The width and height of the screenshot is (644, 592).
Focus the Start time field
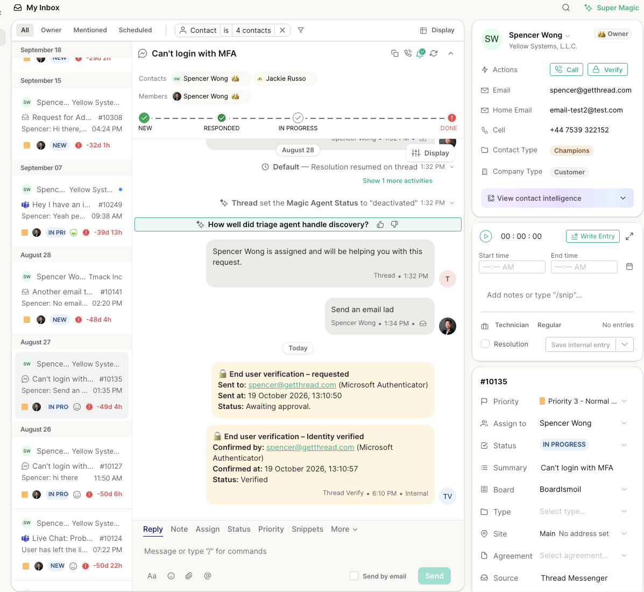[512, 267]
